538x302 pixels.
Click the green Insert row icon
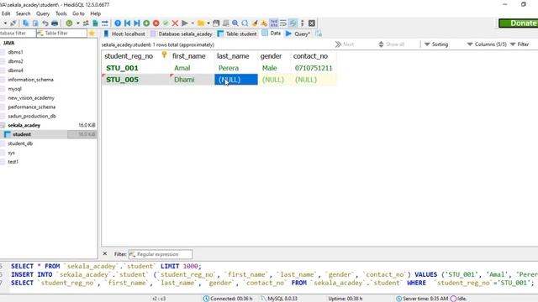pos(146,23)
